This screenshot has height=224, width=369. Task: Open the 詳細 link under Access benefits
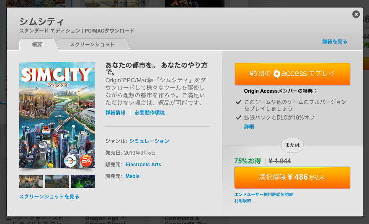(249, 127)
